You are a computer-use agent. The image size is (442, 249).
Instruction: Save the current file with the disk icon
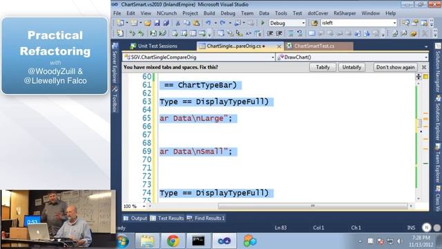[157, 23]
